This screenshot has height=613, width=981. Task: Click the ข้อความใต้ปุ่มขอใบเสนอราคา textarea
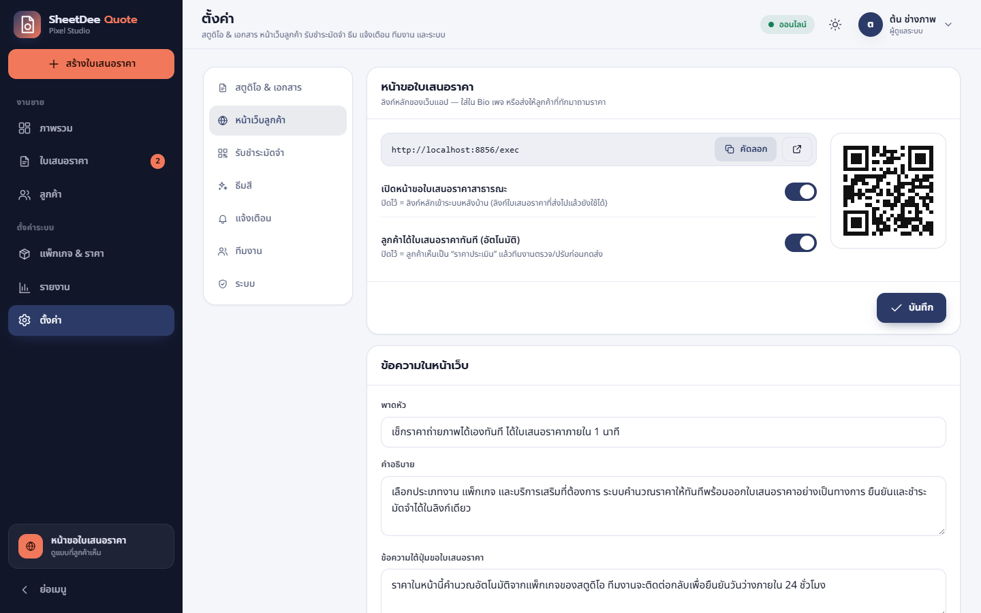664,591
